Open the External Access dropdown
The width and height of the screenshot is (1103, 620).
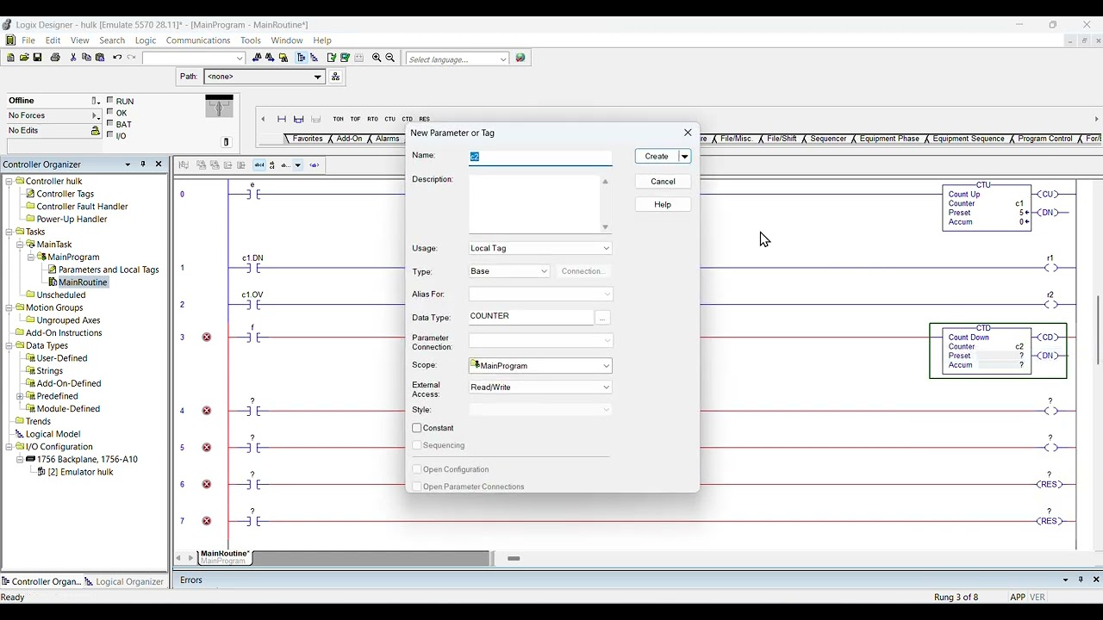click(540, 387)
